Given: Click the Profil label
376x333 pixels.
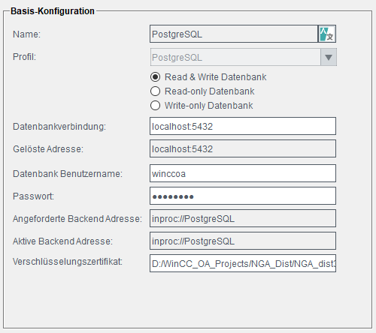Looking at the screenshot, I should 24,57.
